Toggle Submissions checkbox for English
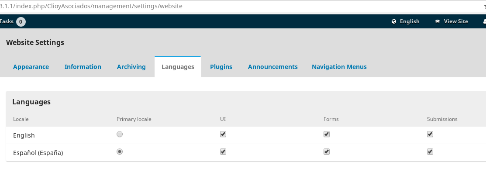This screenshot has height=169, width=486. click(430, 134)
